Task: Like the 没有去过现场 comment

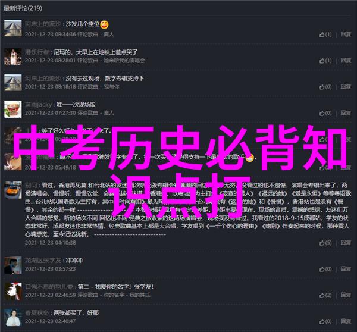Action: click(x=325, y=87)
